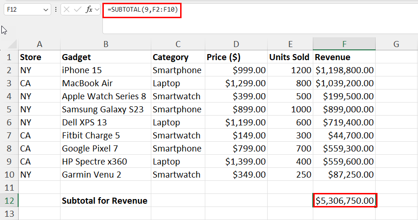The width and height of the screenshot is (418, 220).
Task: Select column E header
Action: point(290,44)
